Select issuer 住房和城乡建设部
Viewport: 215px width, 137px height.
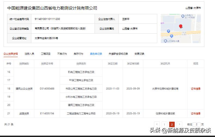(x=165, y=114)
